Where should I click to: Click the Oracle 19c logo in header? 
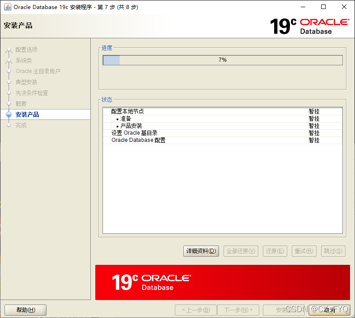(309, 26)
